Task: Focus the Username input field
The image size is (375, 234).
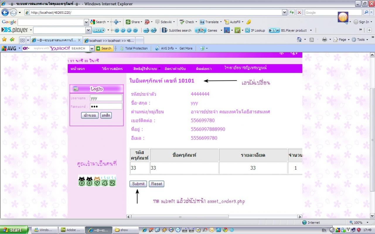Action: coord(106,98)
